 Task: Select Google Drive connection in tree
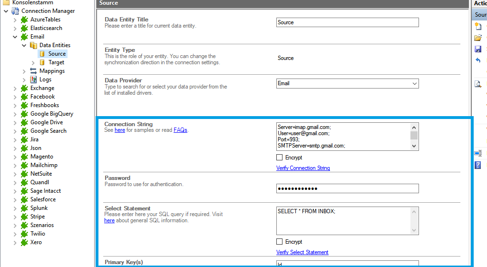coord(46,122)
